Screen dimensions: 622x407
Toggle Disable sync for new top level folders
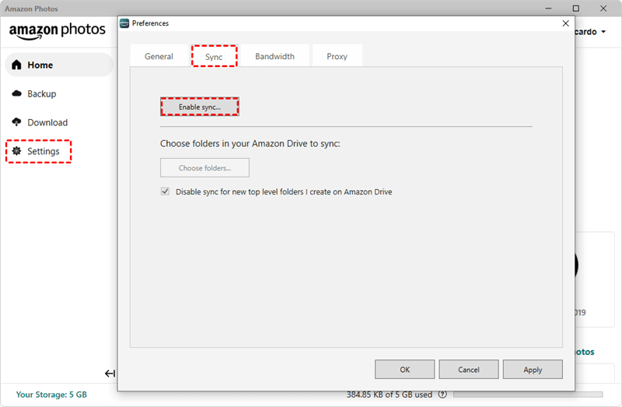[165, 191]
